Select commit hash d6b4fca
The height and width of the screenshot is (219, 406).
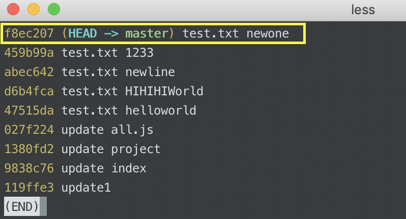29,91
